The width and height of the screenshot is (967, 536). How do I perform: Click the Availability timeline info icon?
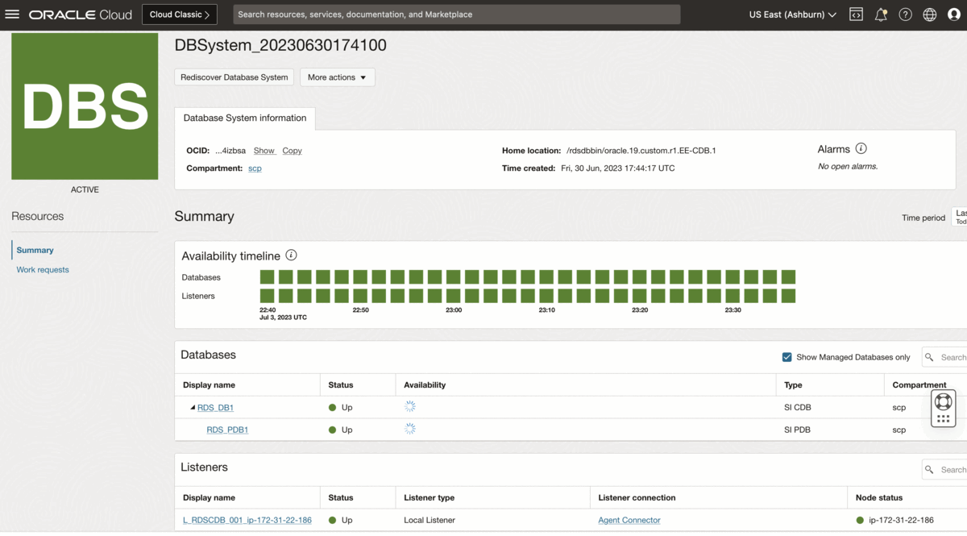click(292, 256)
